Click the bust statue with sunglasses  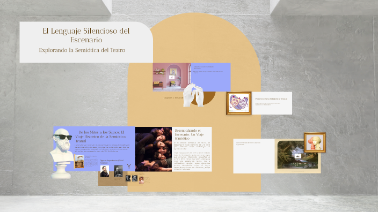click(62, 153)
